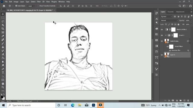Viewport: 193px width, 108px height.
Task: Open the Opacity value dropdown
Action: [x=191, y=20]
